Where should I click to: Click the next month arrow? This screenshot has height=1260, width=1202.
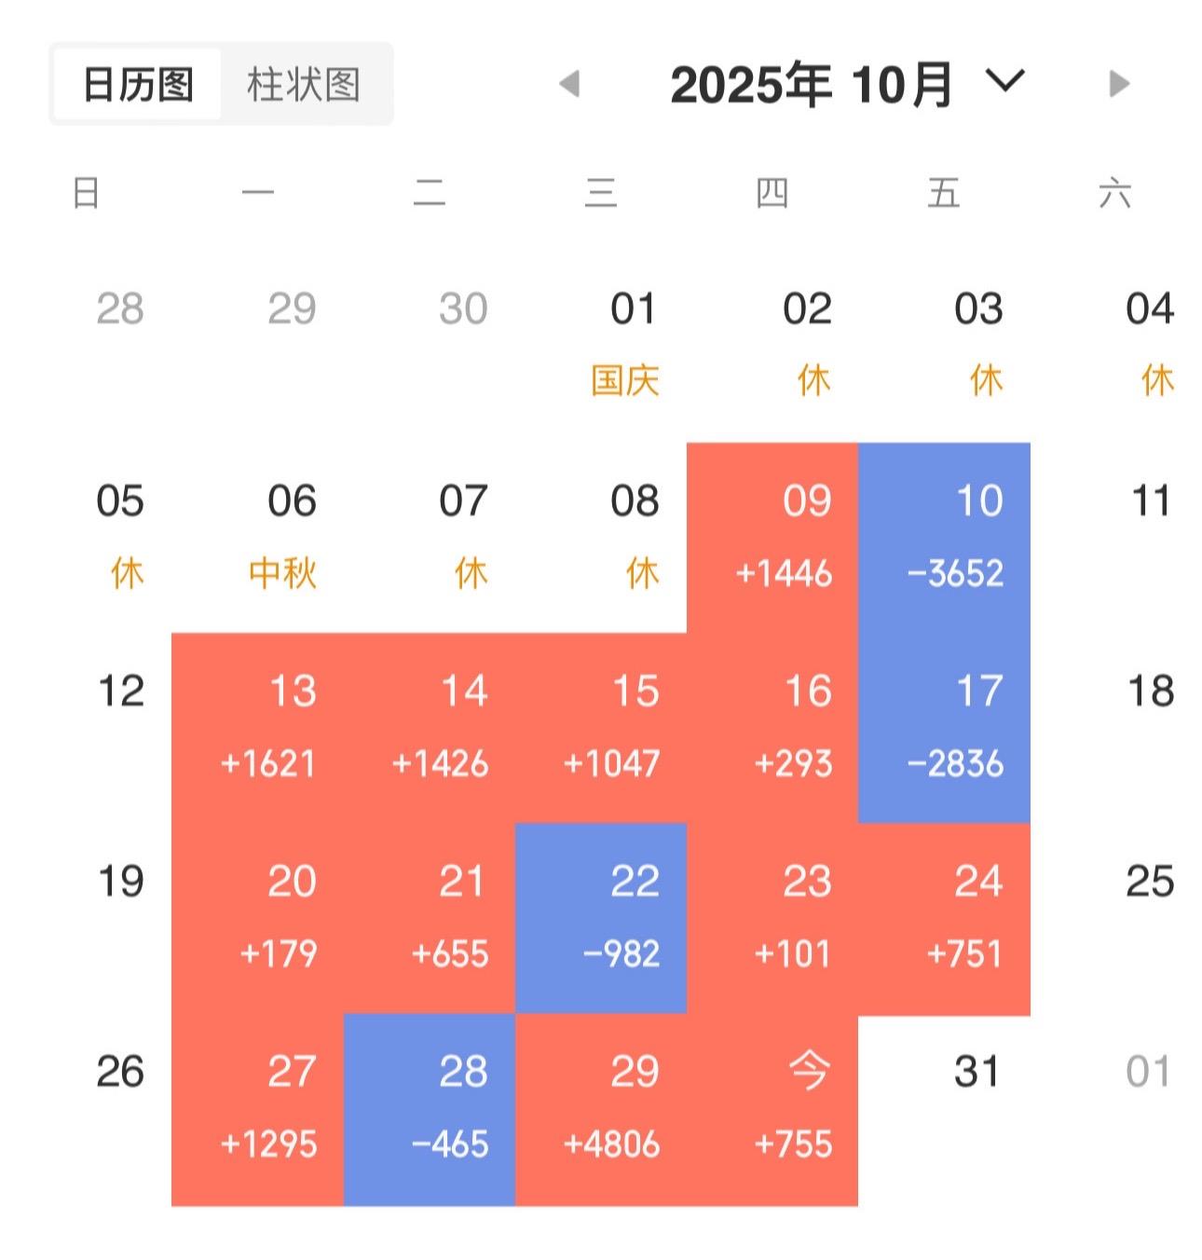(x=1115, y=85)
